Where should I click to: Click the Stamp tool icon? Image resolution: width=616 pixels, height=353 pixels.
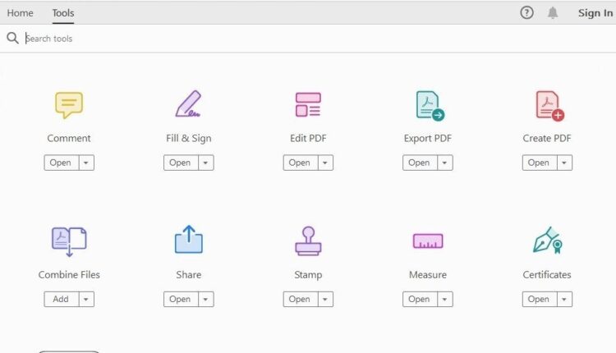click(x=308, y=241)
